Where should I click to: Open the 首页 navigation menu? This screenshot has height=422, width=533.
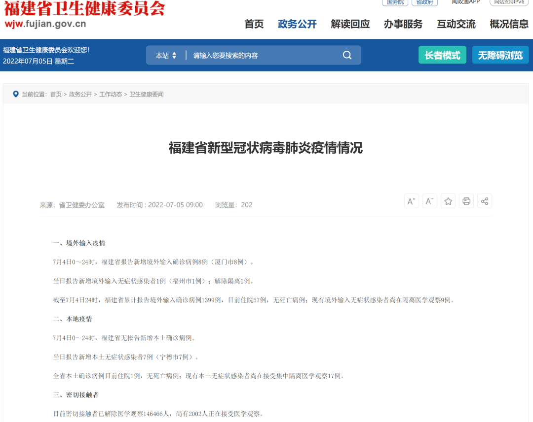[254, 24]
